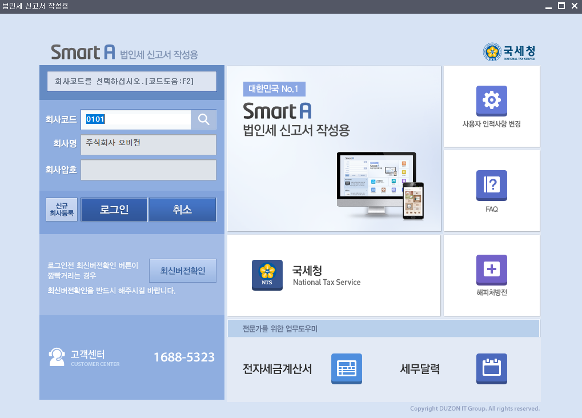Open the FAQ question mark icon
Viewport: 582px width, 418px height.
pyautogui.click(x=491, y=185)
